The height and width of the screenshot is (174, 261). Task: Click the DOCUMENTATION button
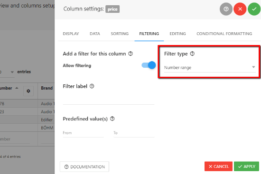click(x=84, y=167)
